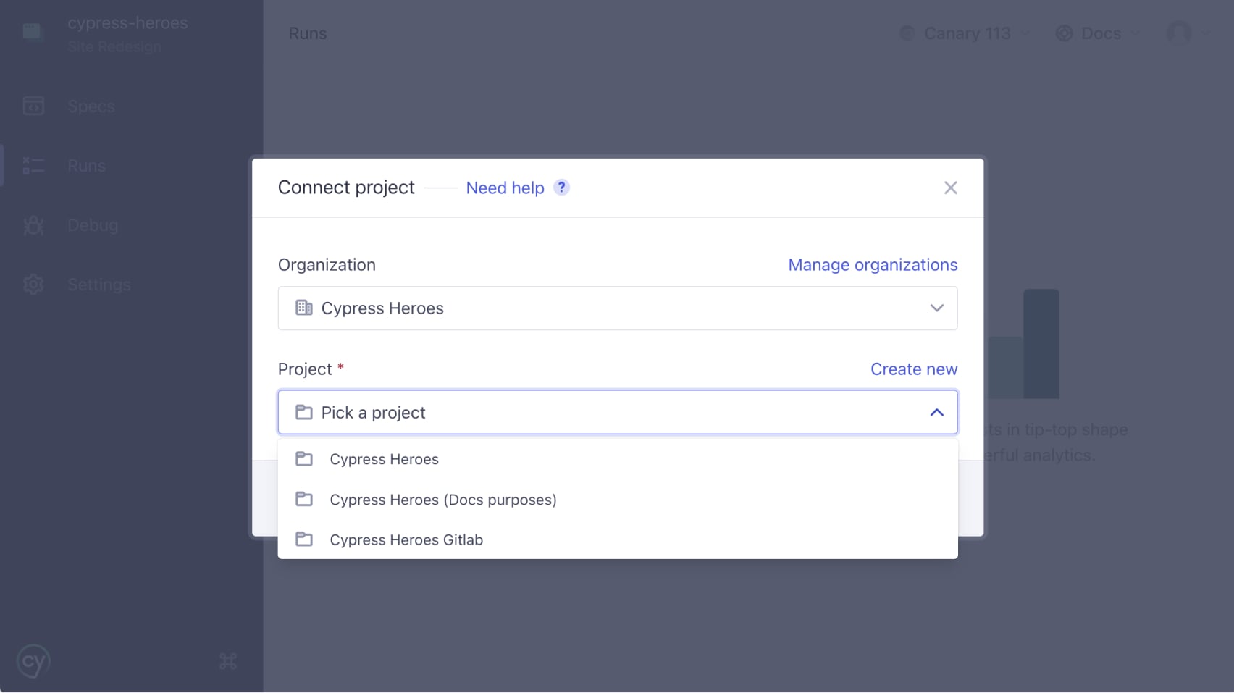Click the cypress-heroes project title
This screenshot has width=1234, height=693.
pos(127,23)
